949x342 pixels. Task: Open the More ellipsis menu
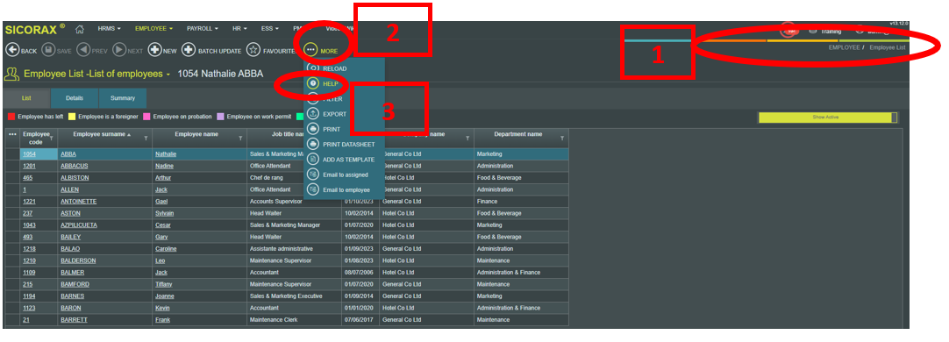(310, 51)
